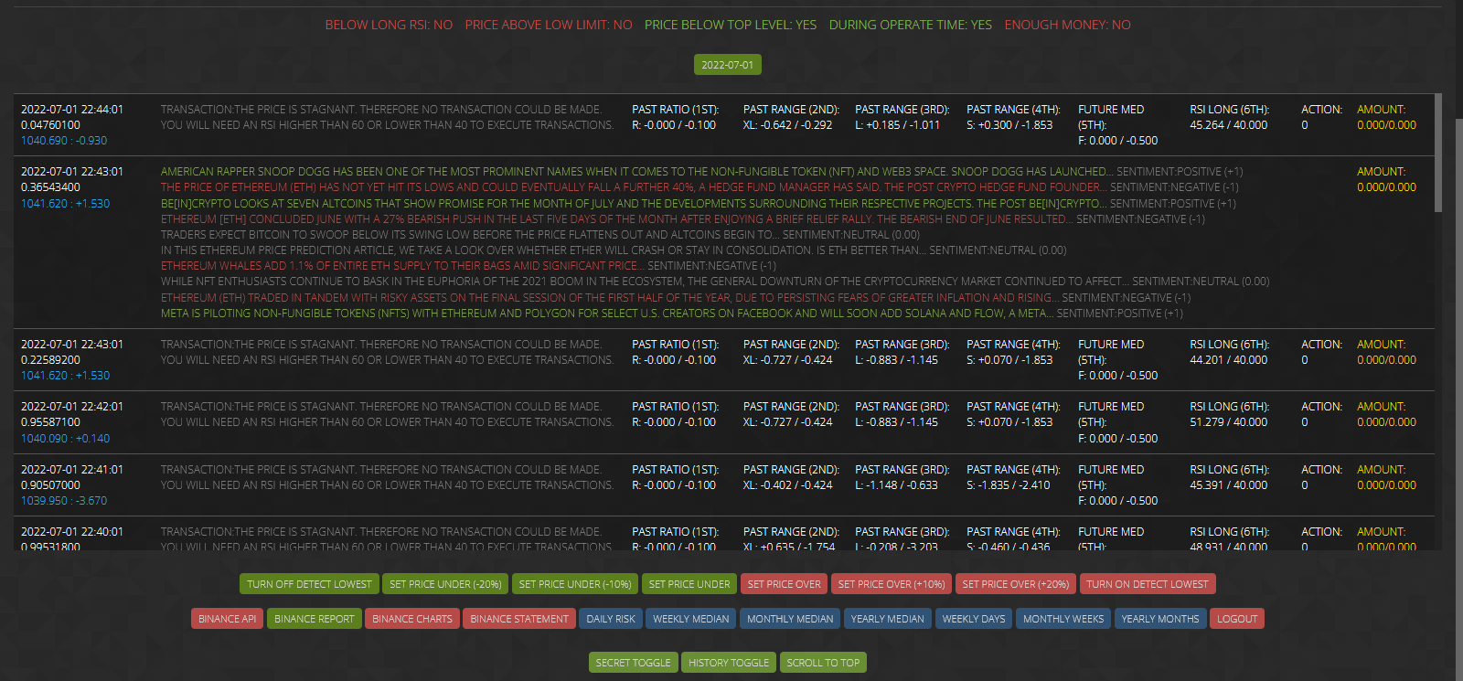
Task: Open the Weekly Median view
Action: (691, 619)
